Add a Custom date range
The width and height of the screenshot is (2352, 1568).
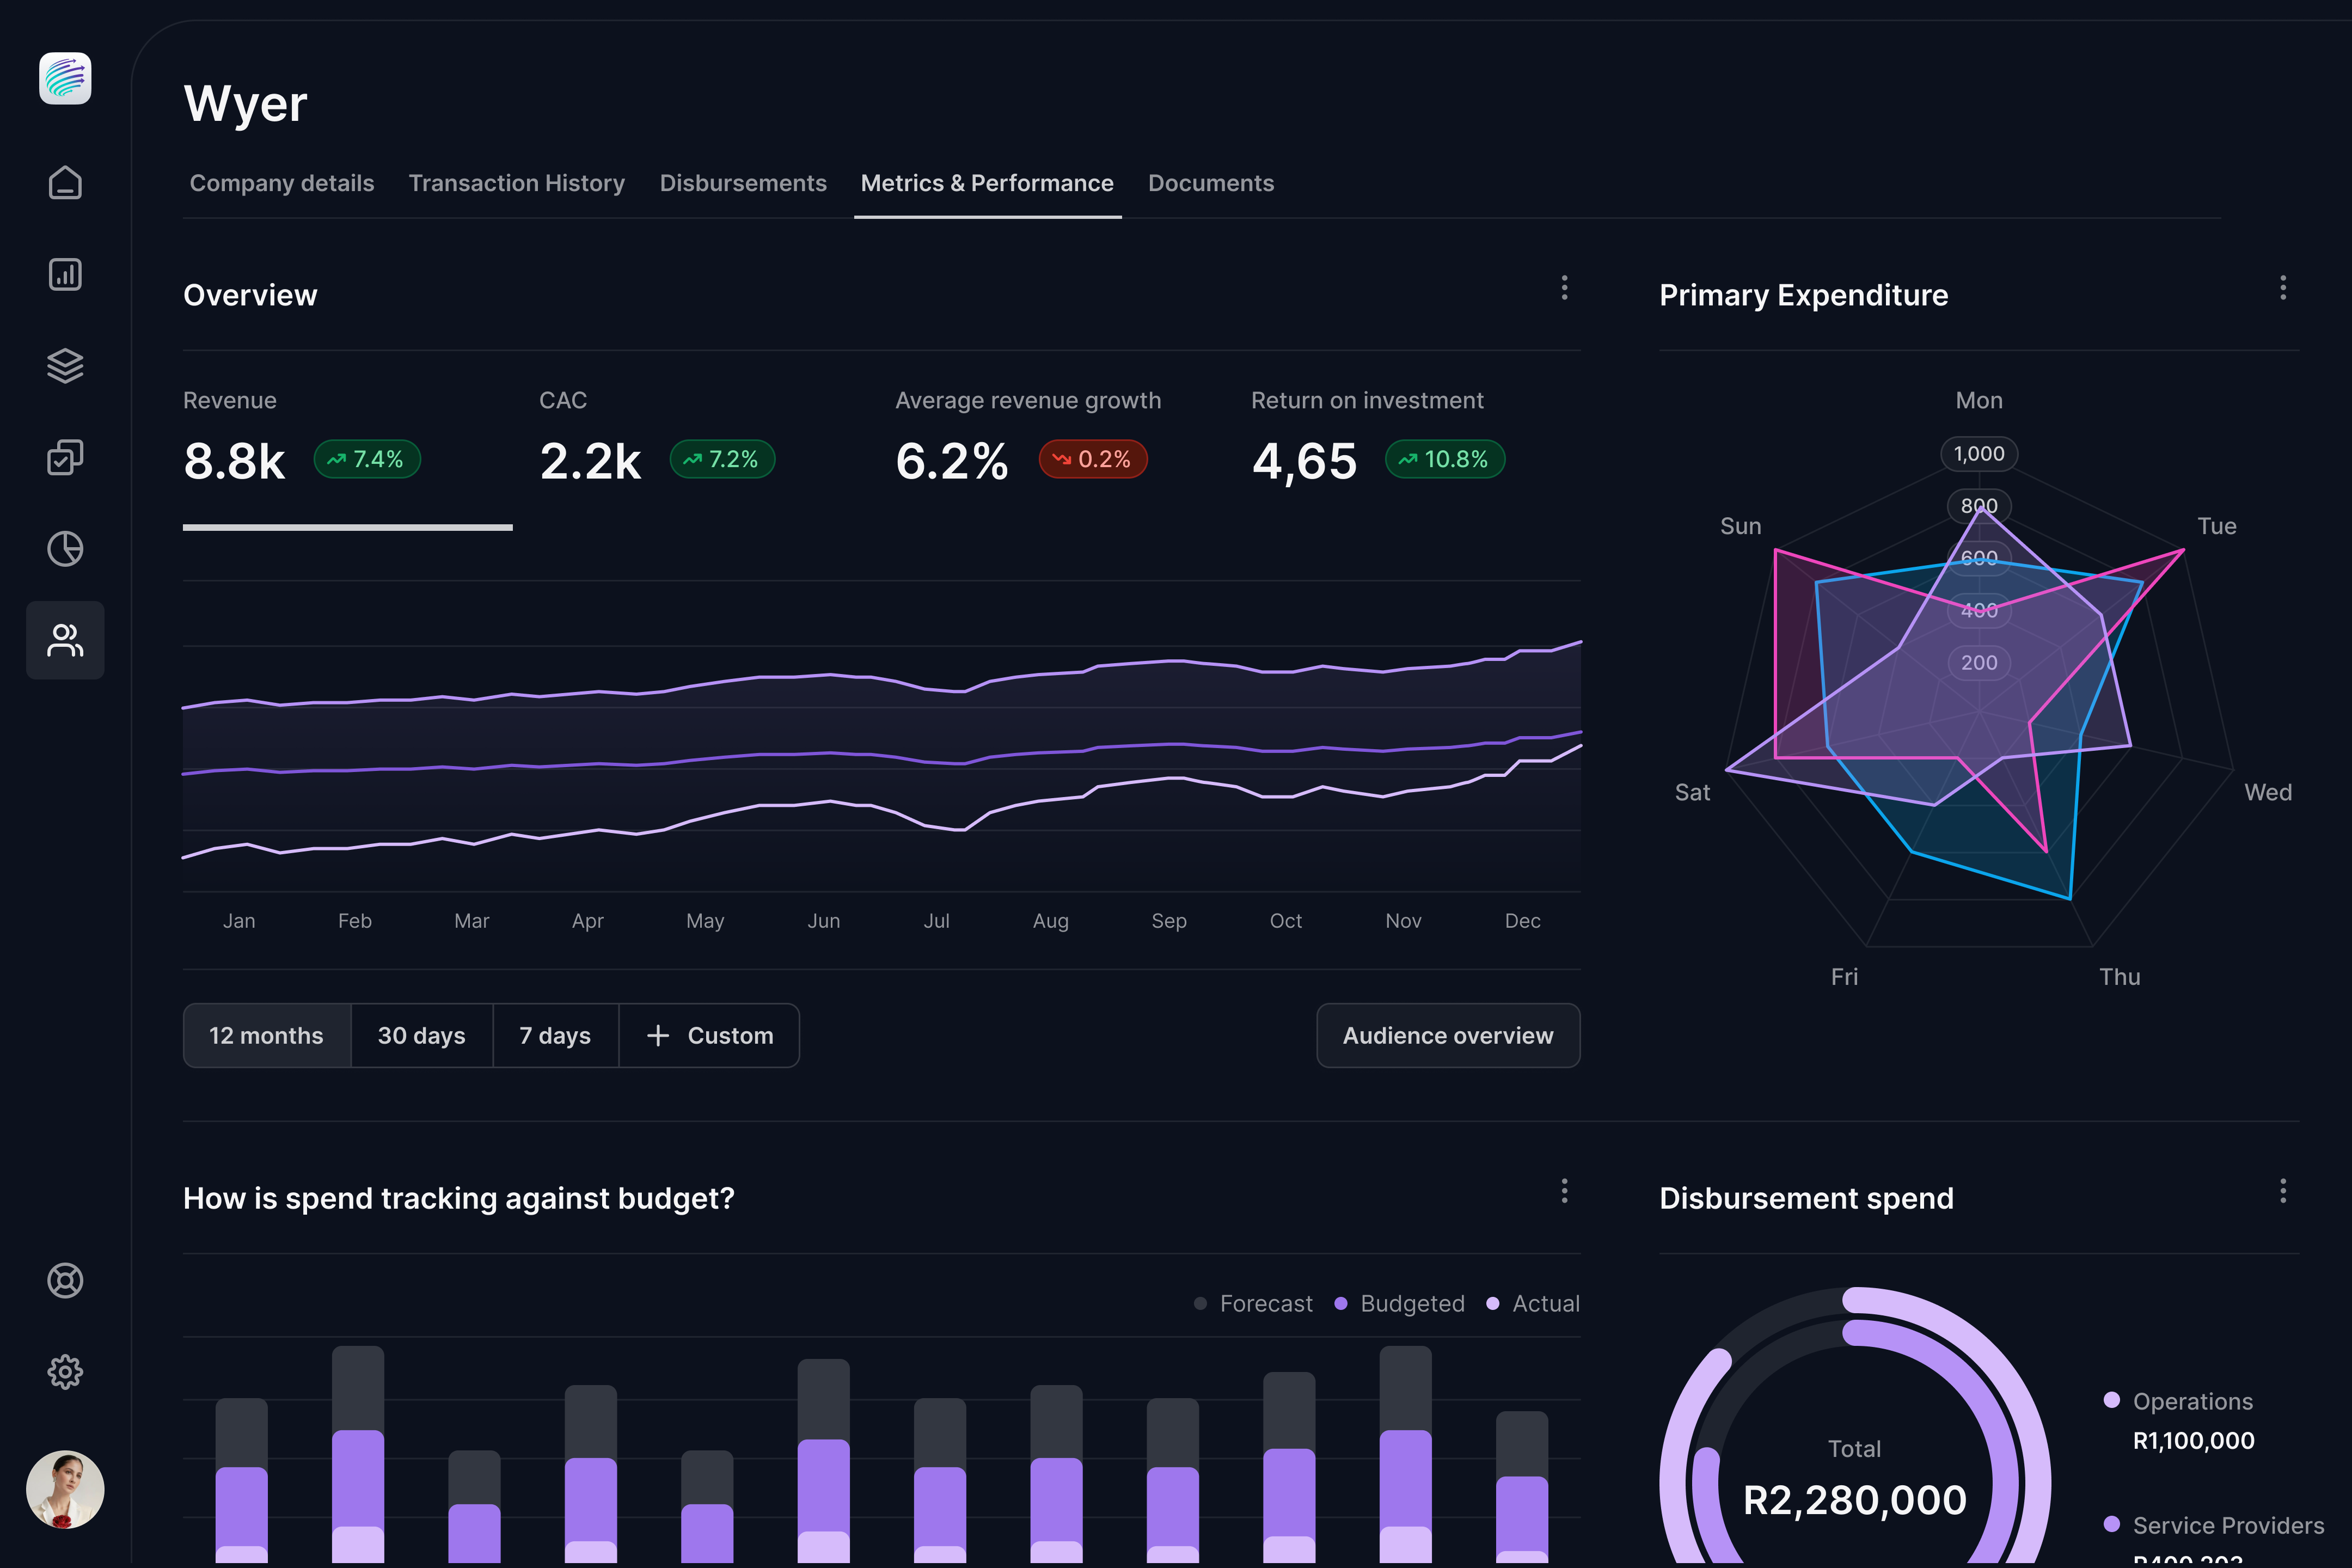point(710,1036)
